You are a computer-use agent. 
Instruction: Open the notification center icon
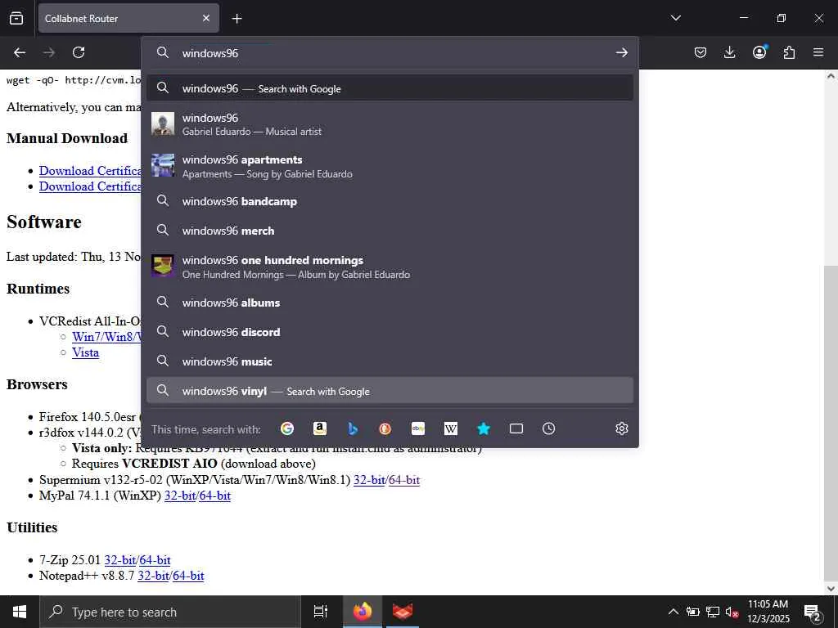click(x=813, y=612)
